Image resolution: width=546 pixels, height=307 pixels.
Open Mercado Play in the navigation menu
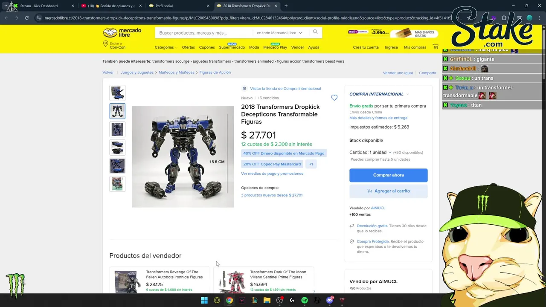click(x=275, y=47)
